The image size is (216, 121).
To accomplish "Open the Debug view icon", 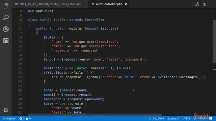I will [x=6, y=29].
